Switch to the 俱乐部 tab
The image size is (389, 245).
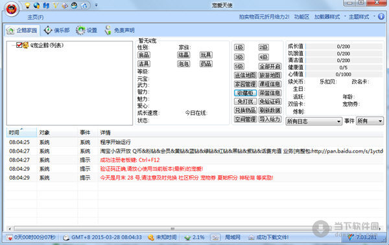coord(57,30)
